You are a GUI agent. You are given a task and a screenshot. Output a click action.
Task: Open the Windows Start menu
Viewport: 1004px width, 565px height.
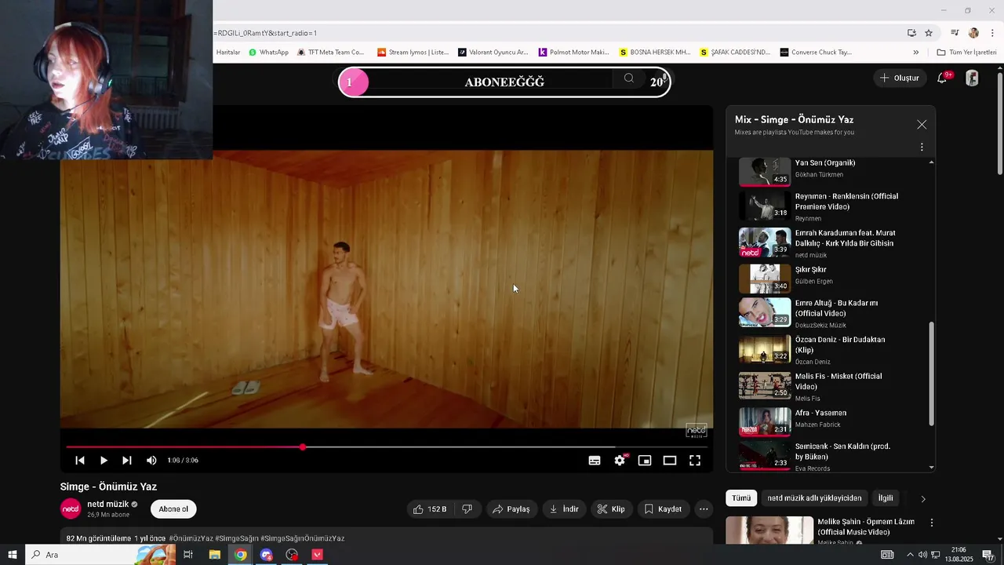click(x=12, y=555)
